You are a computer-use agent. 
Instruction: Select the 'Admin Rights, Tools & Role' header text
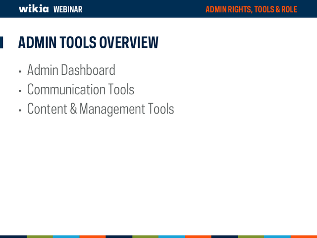[x=251, y=9]
